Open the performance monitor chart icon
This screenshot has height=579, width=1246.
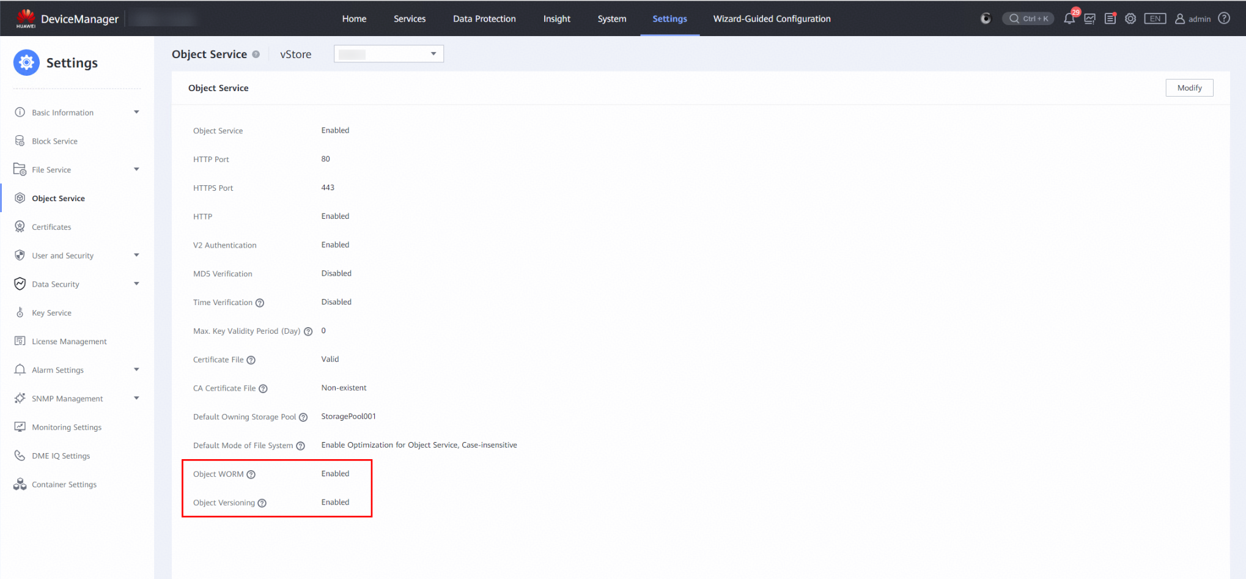pyautogui.click(x=1090, y=18)
